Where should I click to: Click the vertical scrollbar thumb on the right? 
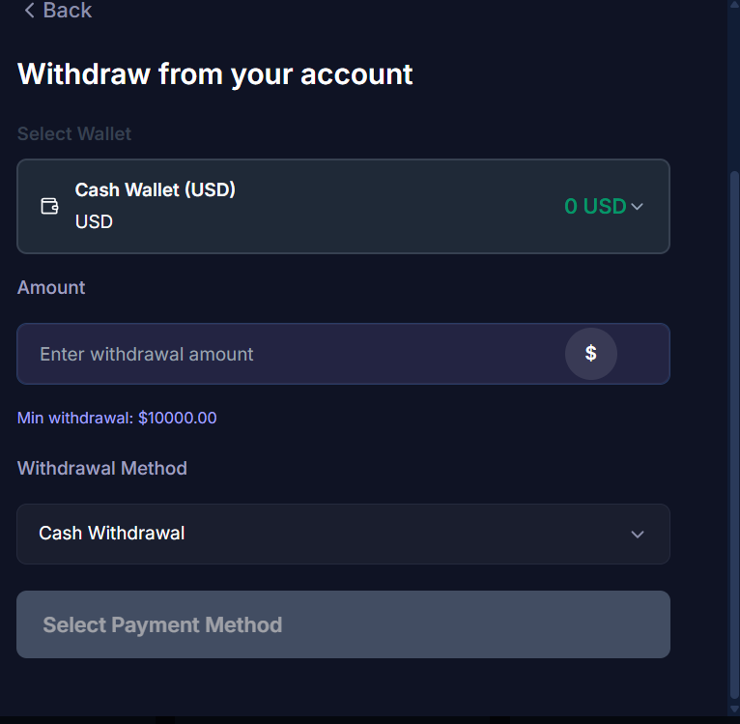point(734,435)
